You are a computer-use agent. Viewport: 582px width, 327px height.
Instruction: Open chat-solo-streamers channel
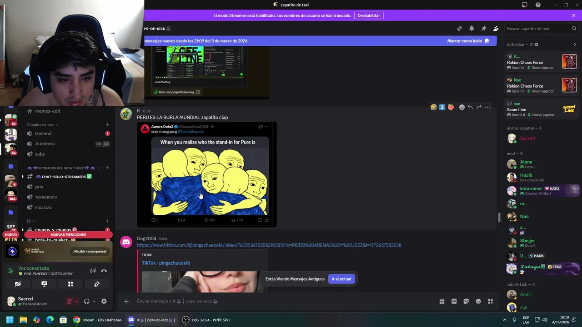pos(68,177)
